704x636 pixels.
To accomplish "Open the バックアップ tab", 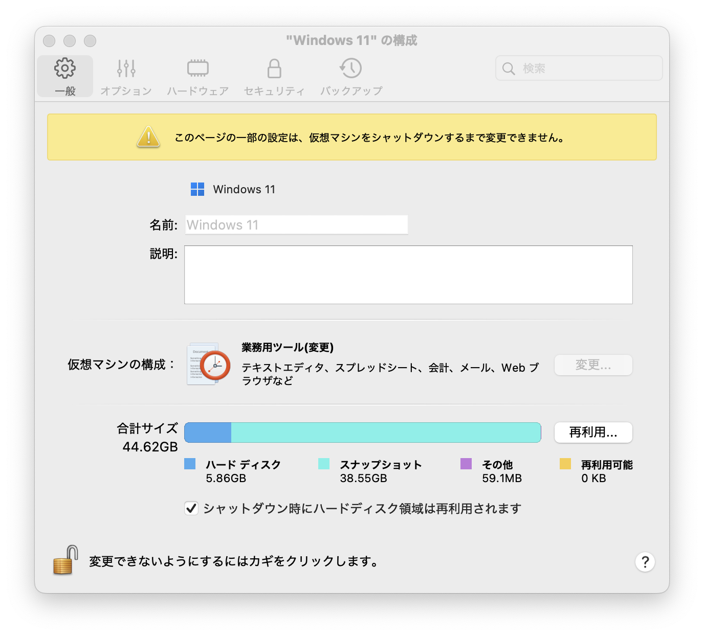I will pyautogui.click(x=351, y=76).
